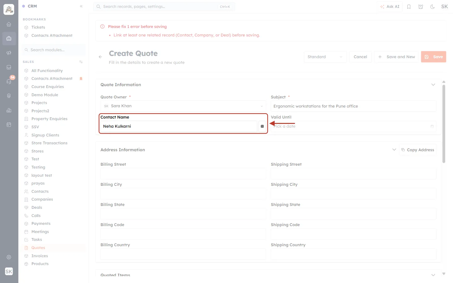Click the SK avatar at the bottom-left
The image size is (453, 283).
click(9, 271)
